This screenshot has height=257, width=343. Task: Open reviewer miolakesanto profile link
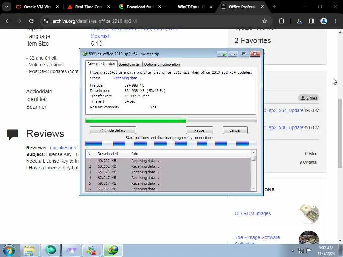click(63, 148)
